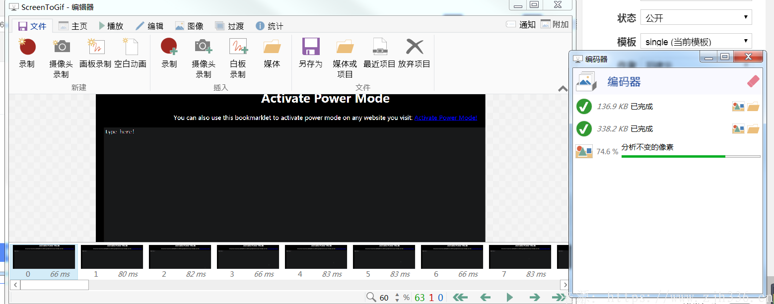The image size is (774, 304).
Task: Switch to the 主页 ribbon tab
Action: 73,26
